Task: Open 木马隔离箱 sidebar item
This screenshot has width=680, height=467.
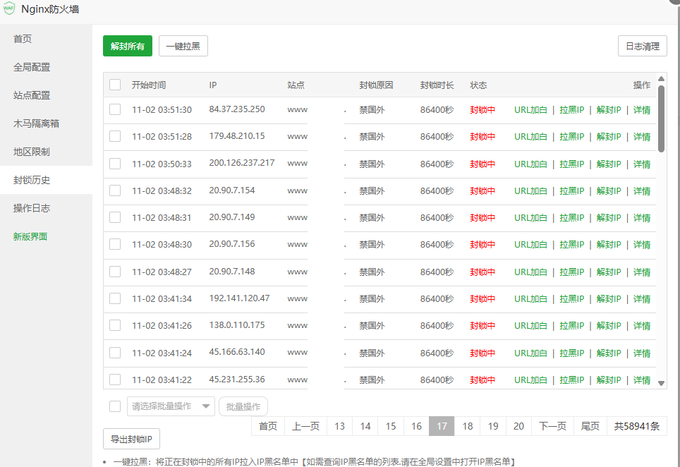Action: click(x=36, y=123)
